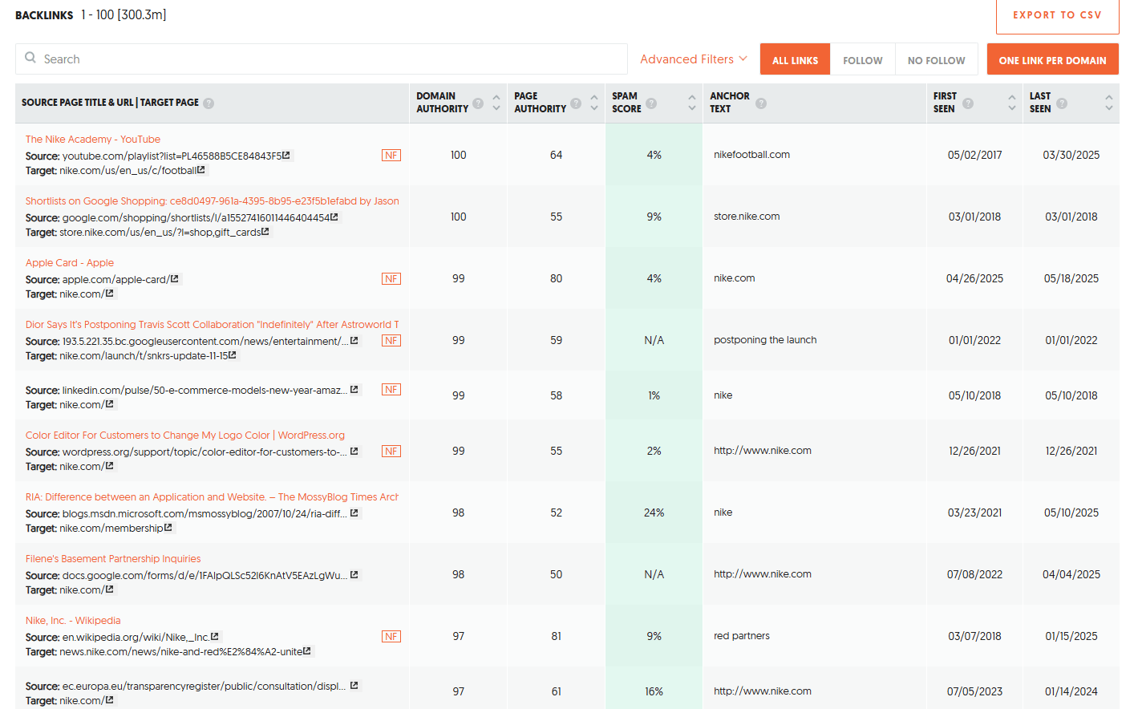Screen dimensions: 1138x709
Task: Click help icon next to Anchor Text header
Action: click(x=761, y=103)
